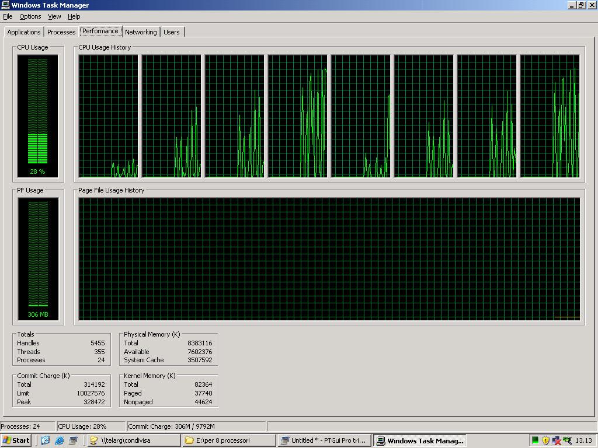The image size is (598, 448).
Task: Click the Totals group heading
Action: [26, 334]
